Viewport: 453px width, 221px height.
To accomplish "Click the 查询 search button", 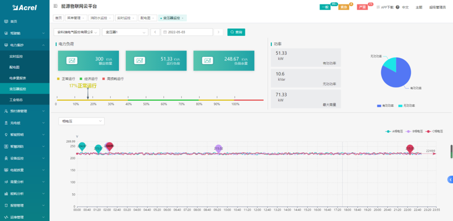I will tap(236, 32).
